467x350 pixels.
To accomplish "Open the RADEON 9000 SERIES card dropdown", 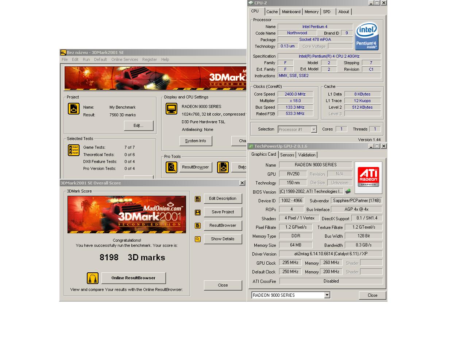I will pos(327,295).
